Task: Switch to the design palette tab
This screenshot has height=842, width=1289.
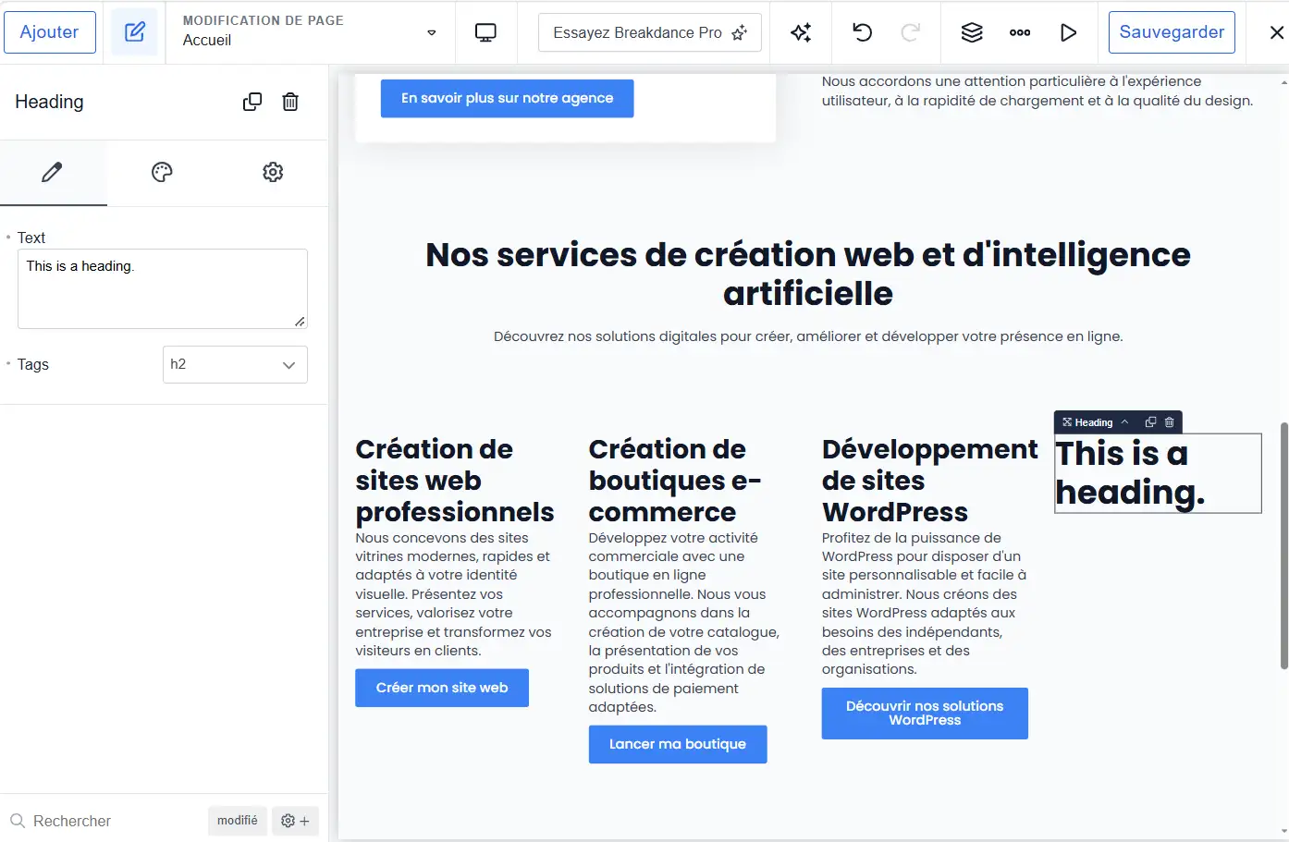Action: [162, 172]
